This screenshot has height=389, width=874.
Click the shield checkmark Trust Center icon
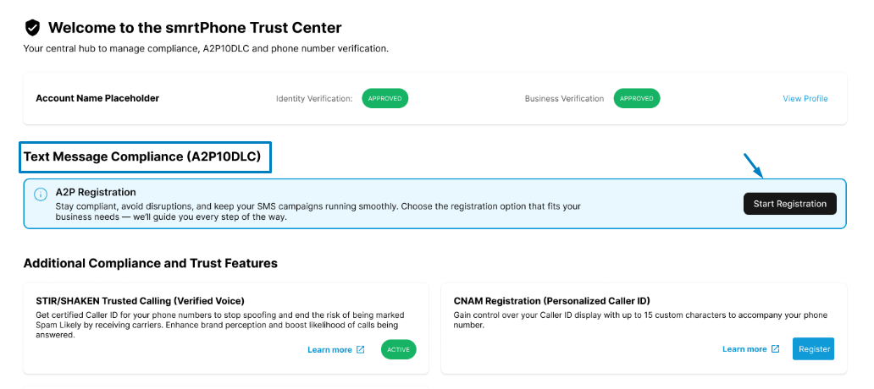pyautogui.click(x=32, y=29)
